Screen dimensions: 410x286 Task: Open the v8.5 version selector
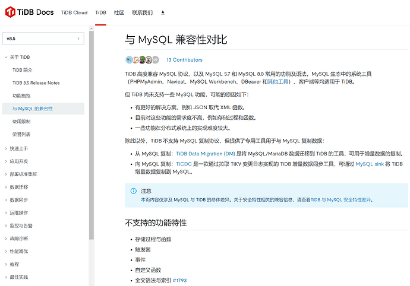[x=43, y=39]
